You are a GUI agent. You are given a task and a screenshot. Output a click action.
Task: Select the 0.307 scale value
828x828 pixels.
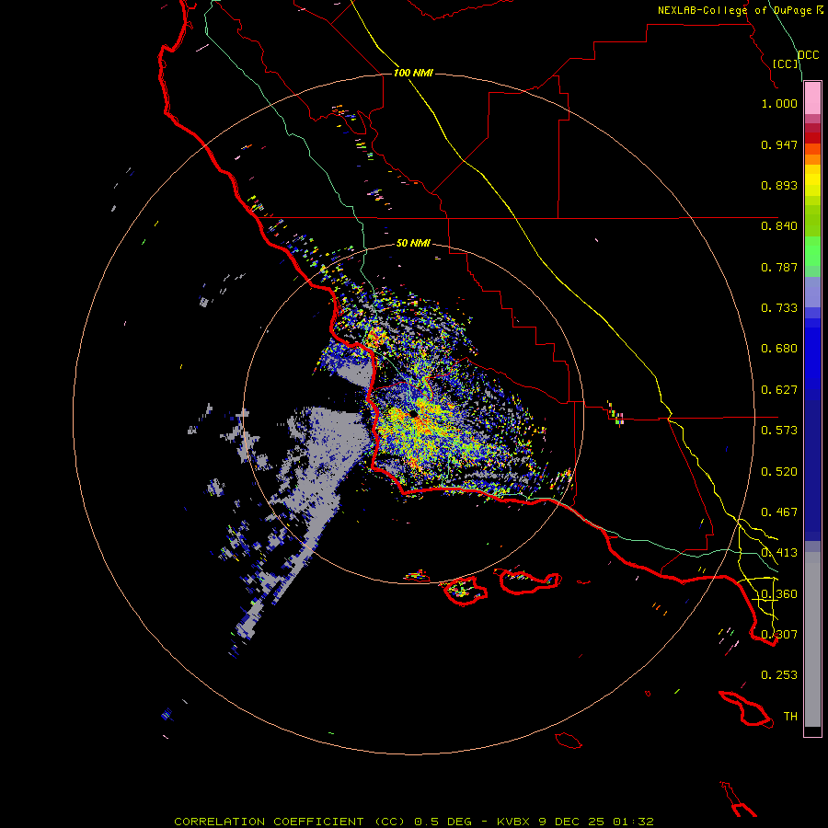click(779, 635)
